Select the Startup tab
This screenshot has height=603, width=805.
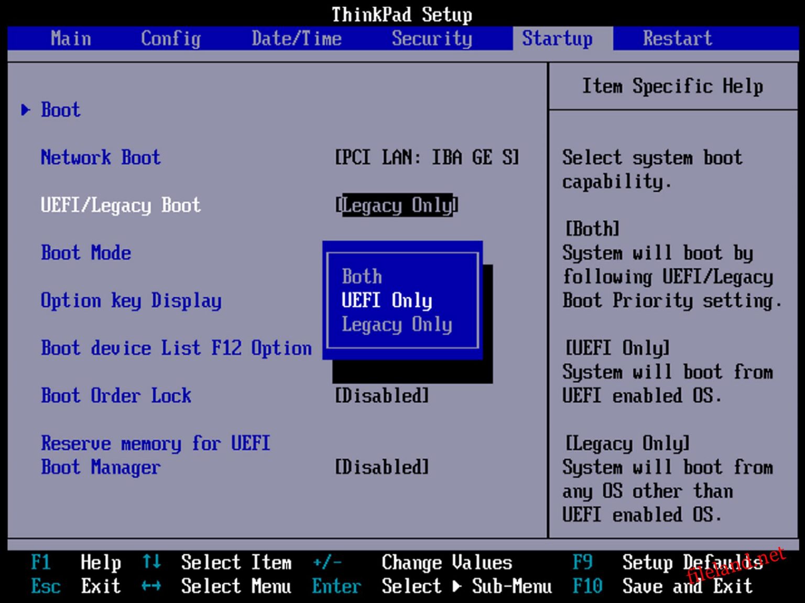pos(557,38)
